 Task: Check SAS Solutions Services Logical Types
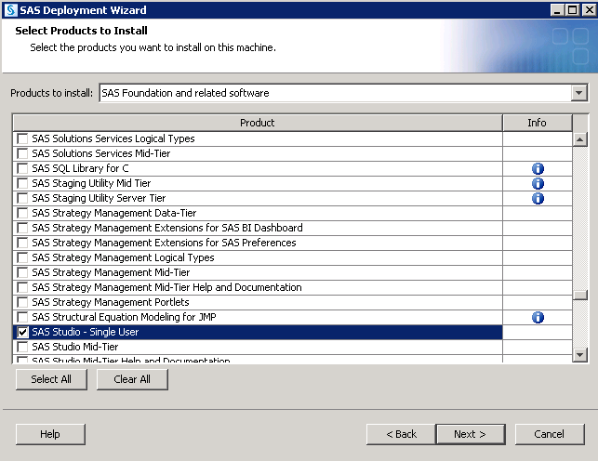(x=23, y=139)
